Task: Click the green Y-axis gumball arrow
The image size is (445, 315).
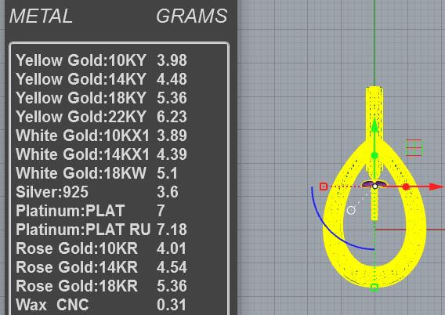Action: [374, 125]
